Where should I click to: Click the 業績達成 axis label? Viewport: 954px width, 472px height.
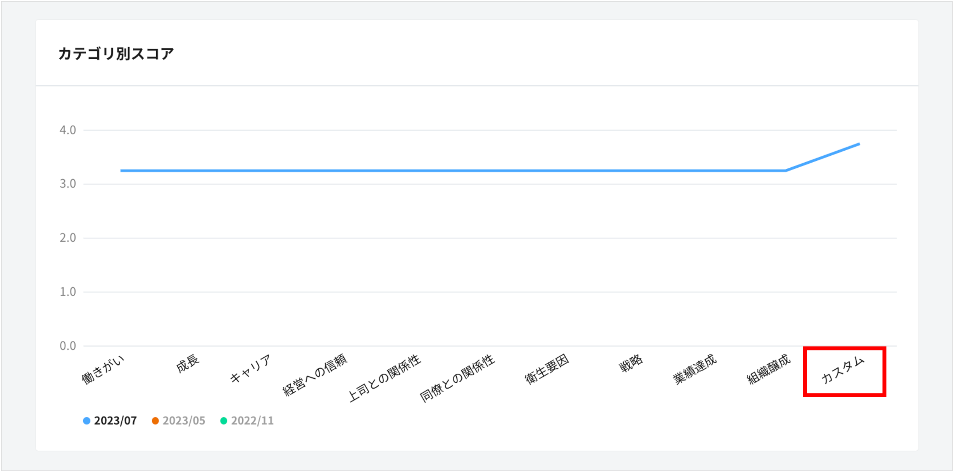click(x=695, y=369)
